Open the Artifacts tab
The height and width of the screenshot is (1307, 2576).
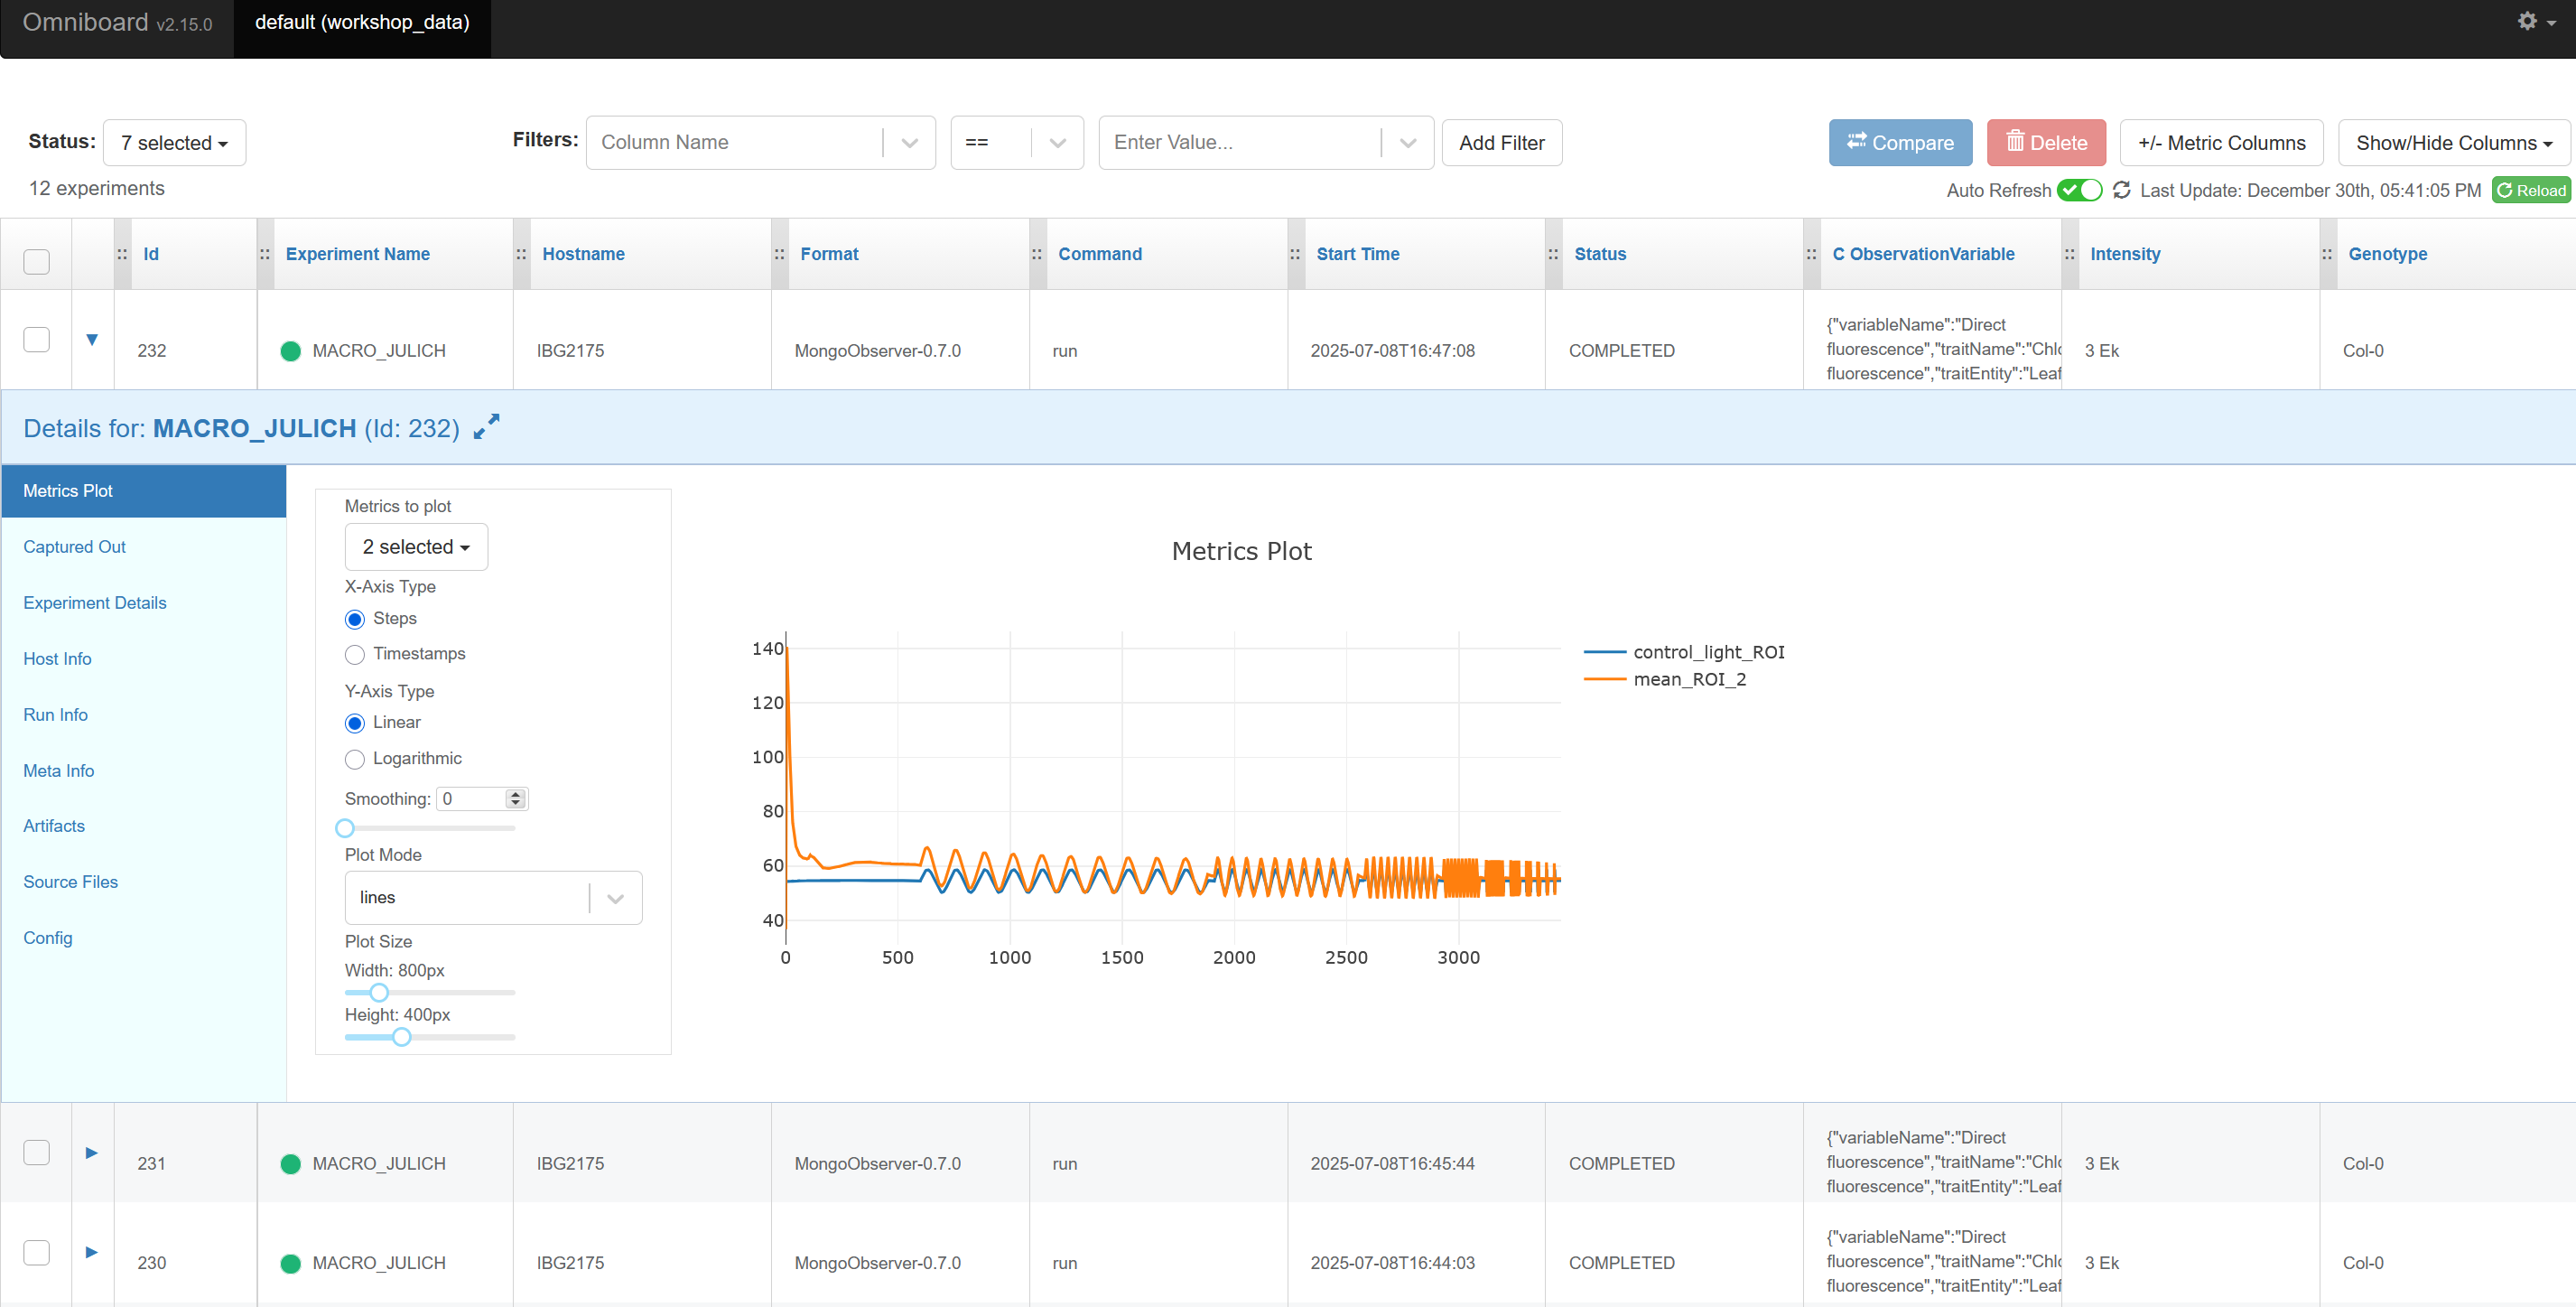54,826
